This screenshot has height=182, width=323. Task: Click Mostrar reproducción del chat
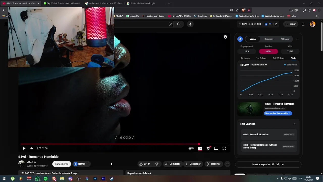pyautogui.click(x=268, y=164)
